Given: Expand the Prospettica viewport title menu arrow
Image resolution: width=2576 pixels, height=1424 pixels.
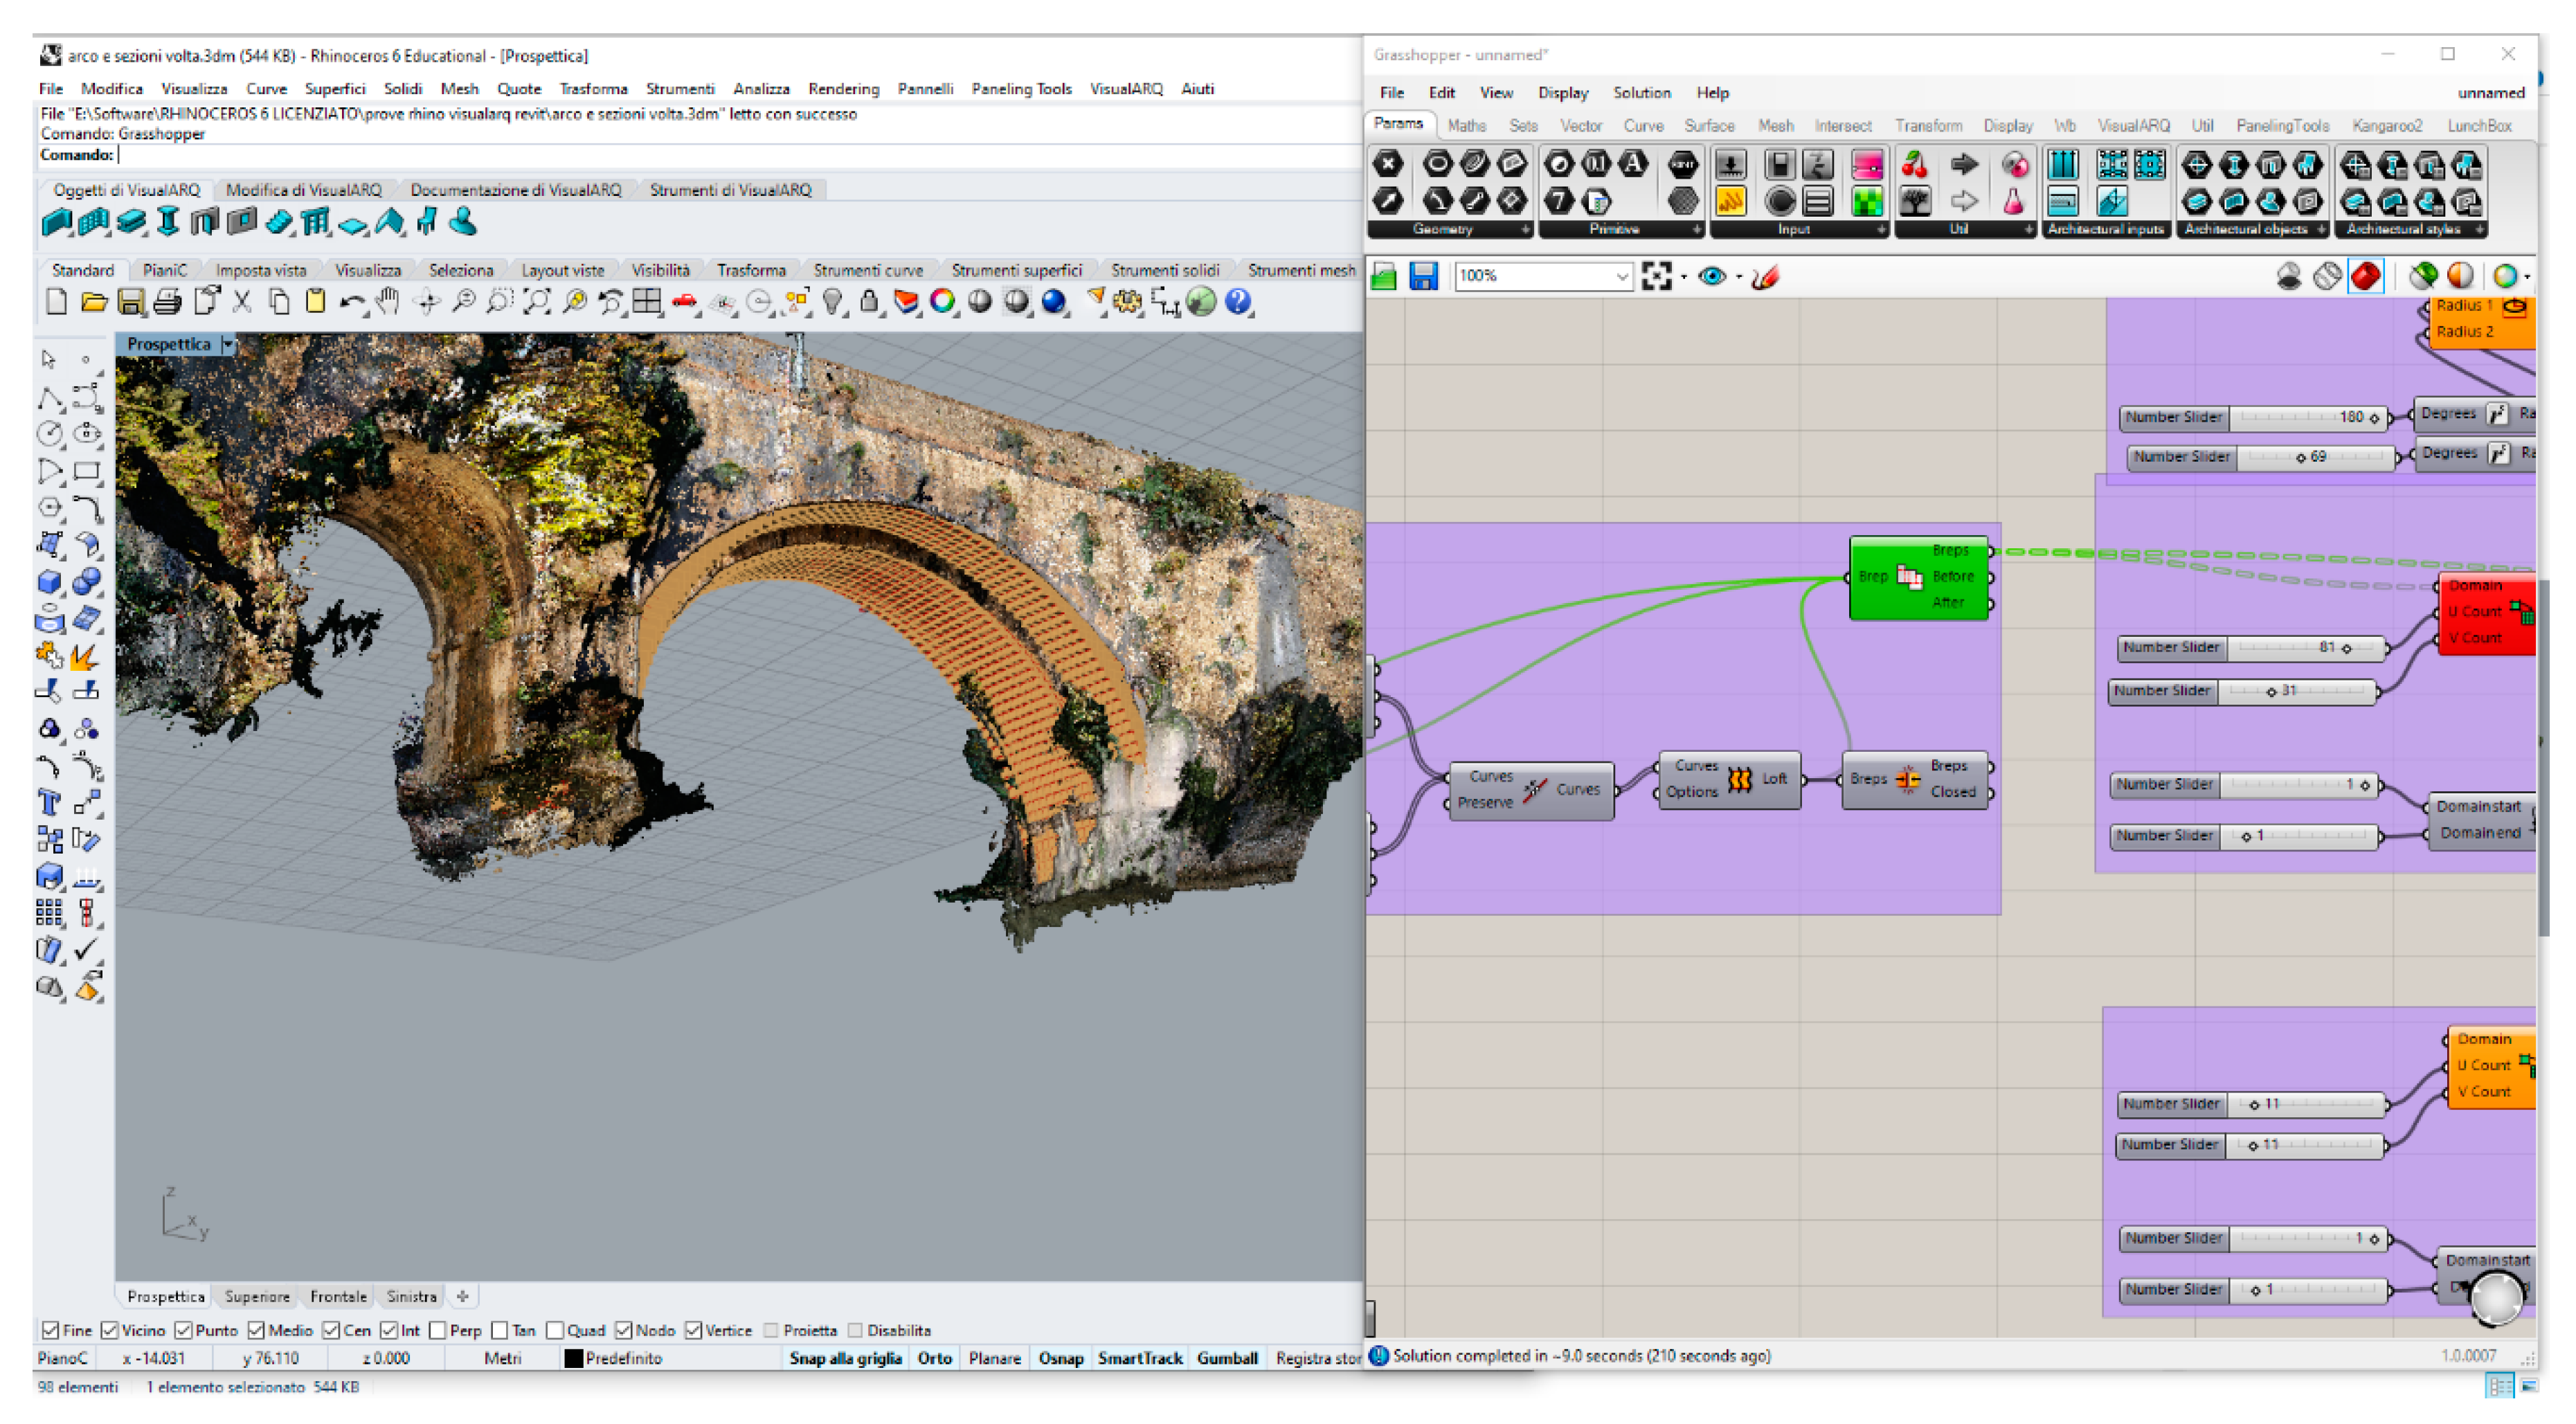Looking at the screenshot, I should point(228,344).
